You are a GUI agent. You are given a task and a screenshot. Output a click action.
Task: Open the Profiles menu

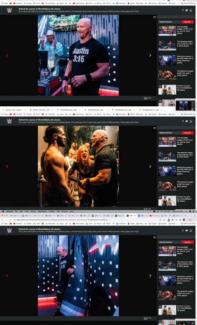(x=52, y=211)
